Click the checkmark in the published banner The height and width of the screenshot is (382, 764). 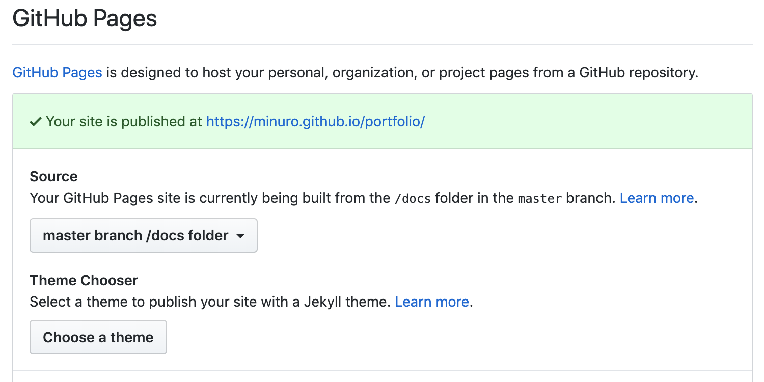pos(35,121)
